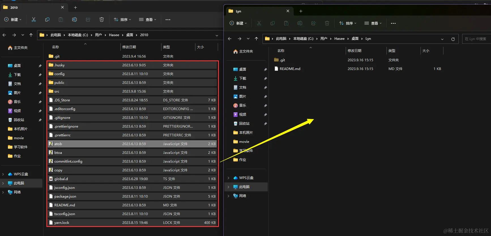Click the Cut icon in Lyn window toolbar
This screenshot has width=491, height=236.
[x=259, y=23]
